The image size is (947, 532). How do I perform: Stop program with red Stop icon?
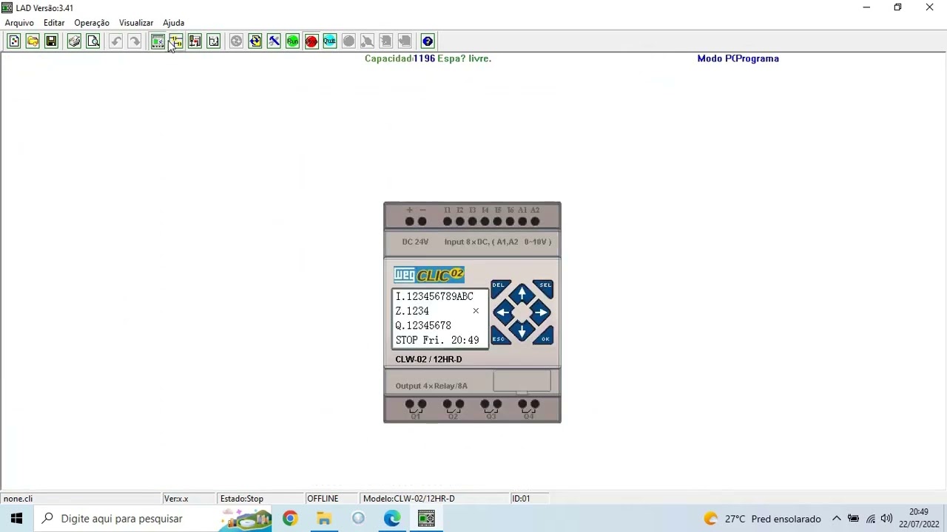[x=311, y=41]
